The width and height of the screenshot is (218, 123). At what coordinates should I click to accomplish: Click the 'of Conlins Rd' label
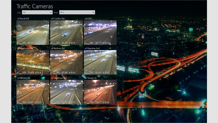[58, 19]
